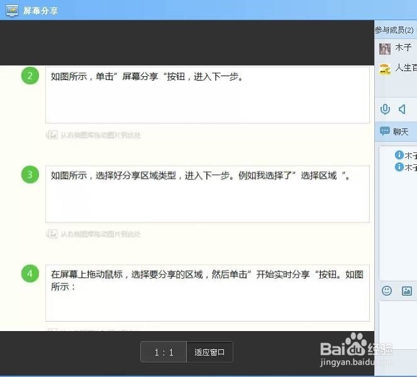Toggle the speaker volume icon
This screenshot has height=377, width=417.
402,109
